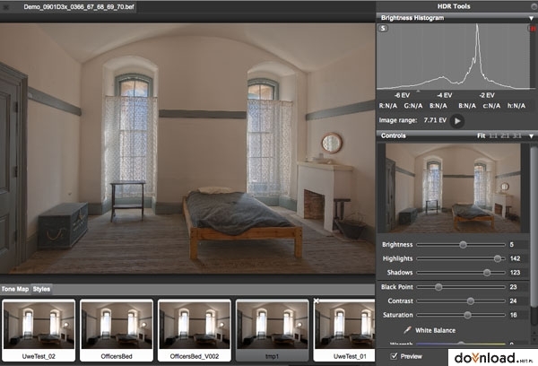
Task: Click the '-2 EV' histogram axis label
Action: pyautogui.click(x=487, y=95)
